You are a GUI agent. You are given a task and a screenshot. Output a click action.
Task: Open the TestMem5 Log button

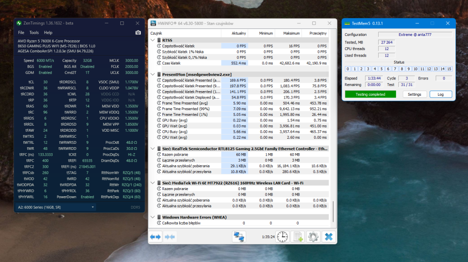pyautogui.click(x=440, y=94)
